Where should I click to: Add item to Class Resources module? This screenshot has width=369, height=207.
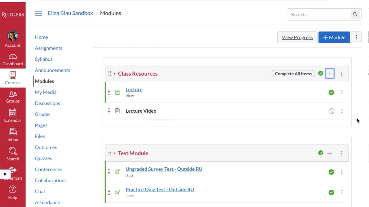(x=330, y=74)
